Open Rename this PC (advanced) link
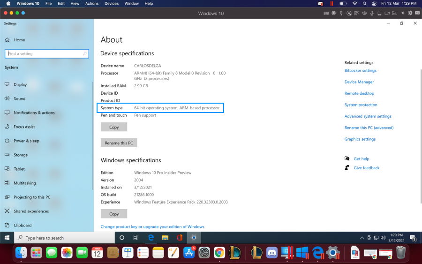This screenshot has height=264, width=422. point(369,128)
